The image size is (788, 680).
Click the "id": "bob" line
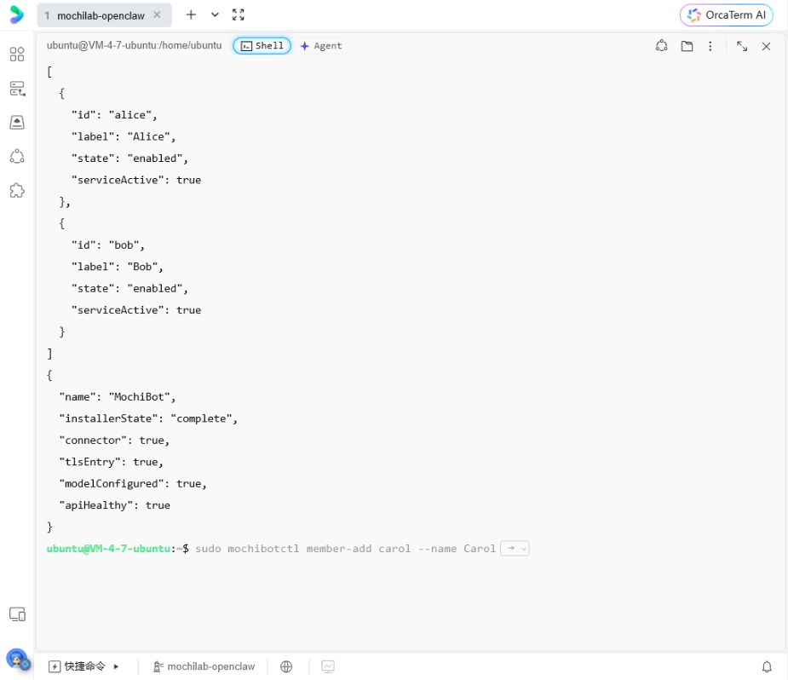click(x=107, y=245)
